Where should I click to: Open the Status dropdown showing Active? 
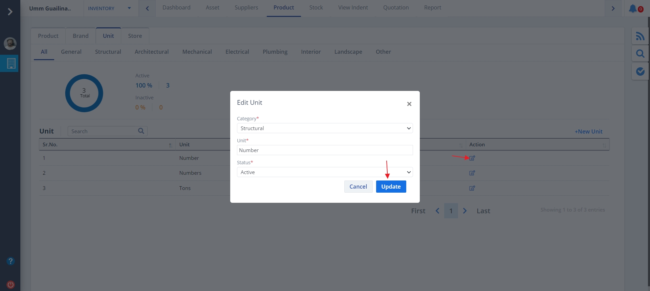[x=325, y=172]
